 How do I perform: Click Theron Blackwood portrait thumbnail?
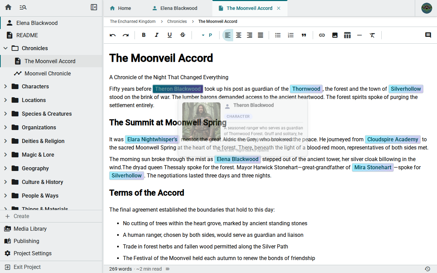coord(201,122)
